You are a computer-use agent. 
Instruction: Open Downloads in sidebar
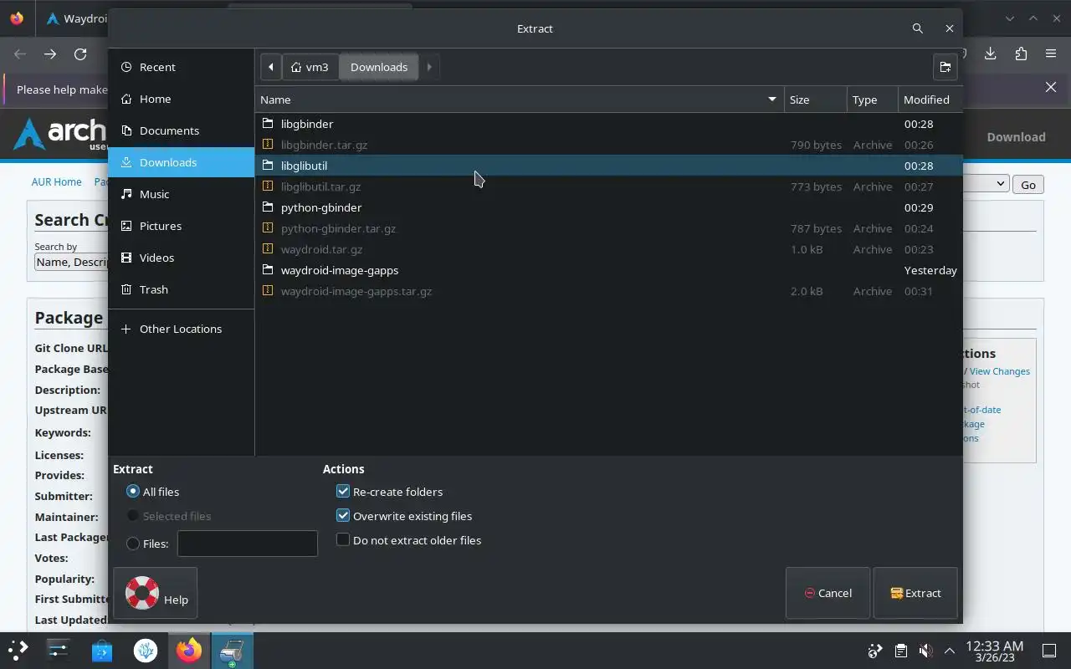(182, 162)
